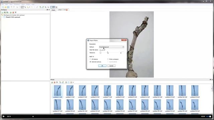This screenshot has width=214, height=120.
Task: Open the Edit menu
Action: [x=6, y=4]
